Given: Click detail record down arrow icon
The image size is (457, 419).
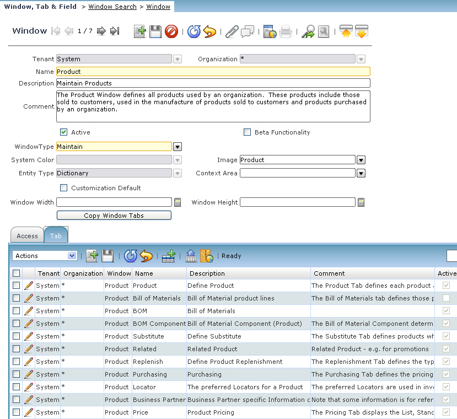Looking at the screenshot, I should point(362,31).
